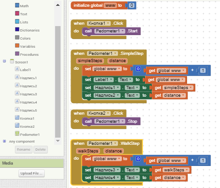Open the Colors blocks category
Viewport: 220px width, 188px height.
(x=23, y=38)
